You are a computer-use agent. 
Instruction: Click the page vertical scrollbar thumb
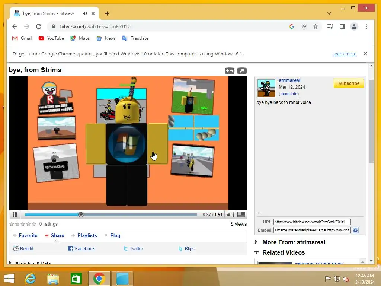coord(371,121)
